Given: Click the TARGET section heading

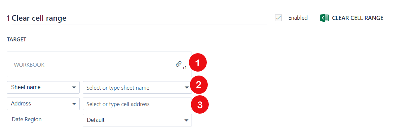Looking at the screenshot, I should pos(17,40).
